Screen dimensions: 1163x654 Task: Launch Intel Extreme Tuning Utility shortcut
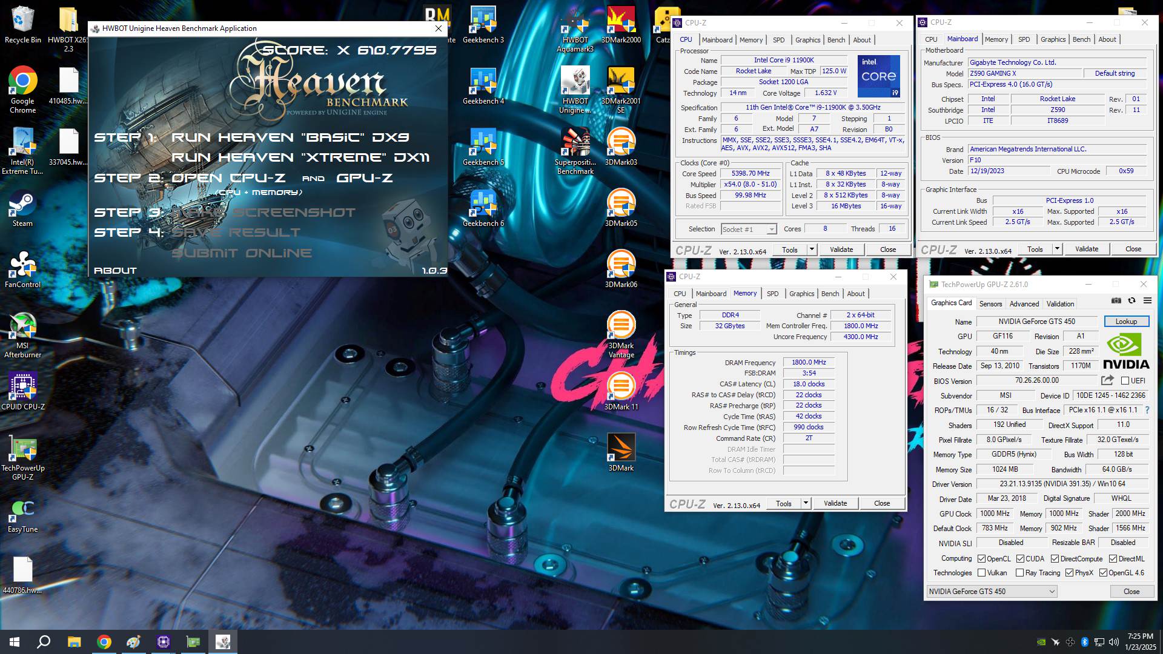(x=22, y=151)
